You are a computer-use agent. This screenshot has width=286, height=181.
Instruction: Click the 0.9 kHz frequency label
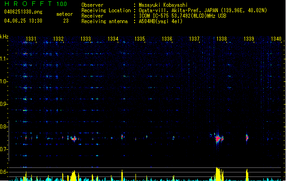[x=4, y=104]
